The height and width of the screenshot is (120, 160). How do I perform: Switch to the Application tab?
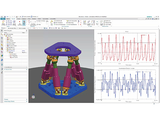click(45, 19)
